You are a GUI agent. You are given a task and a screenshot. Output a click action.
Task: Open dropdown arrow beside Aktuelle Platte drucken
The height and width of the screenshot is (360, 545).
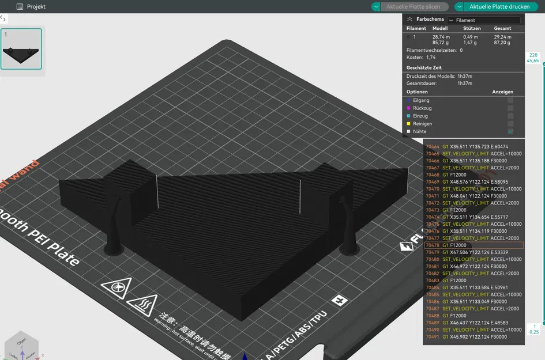pyautogui.click(x=460, y=6)
